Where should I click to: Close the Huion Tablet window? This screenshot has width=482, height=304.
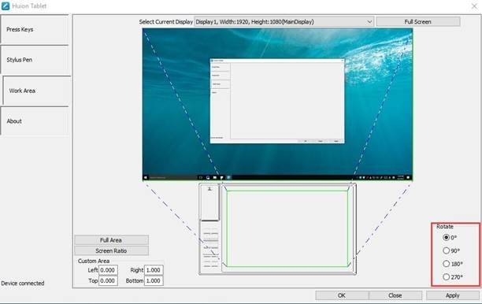pyautogui.click(x=474, y=6)
